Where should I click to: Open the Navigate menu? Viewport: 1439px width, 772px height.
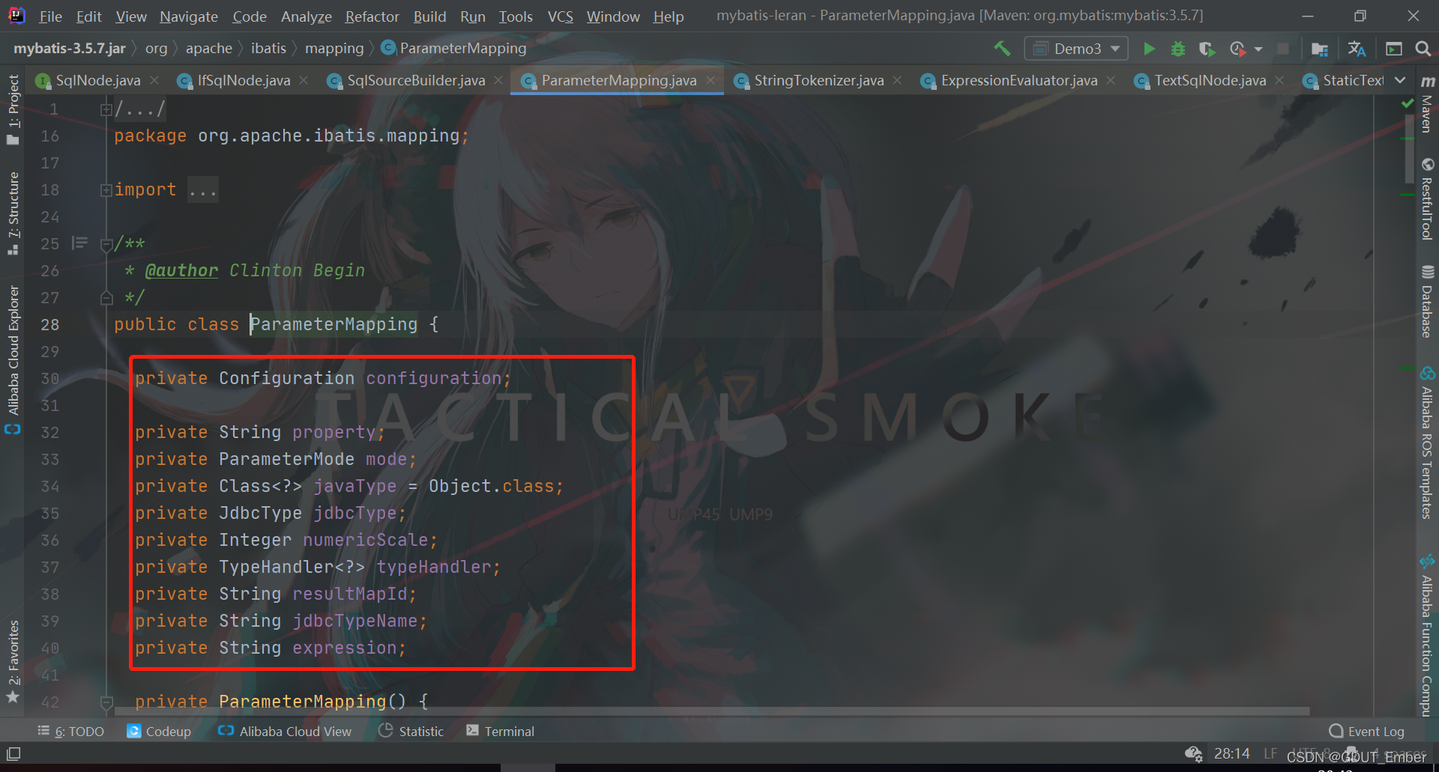click(x=189, y=16)
